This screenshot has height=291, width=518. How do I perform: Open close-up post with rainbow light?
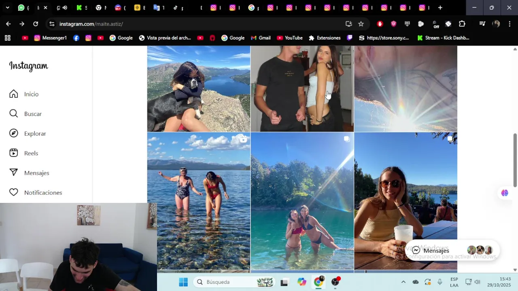(x=405, y=89)
